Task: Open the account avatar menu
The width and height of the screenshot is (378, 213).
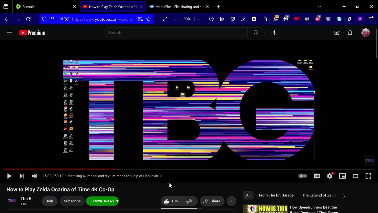Action: pos(366,33)
